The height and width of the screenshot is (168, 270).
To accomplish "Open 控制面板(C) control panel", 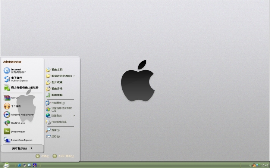I will click(60, 103).
